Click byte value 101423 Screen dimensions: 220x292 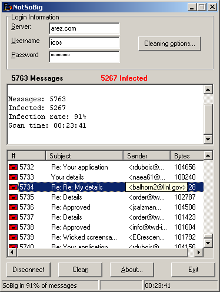pos(185,217)
